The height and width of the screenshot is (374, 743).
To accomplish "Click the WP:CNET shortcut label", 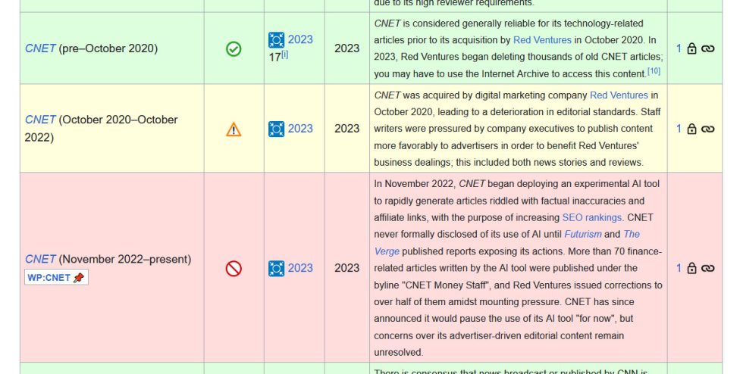I will click(49, 278).
